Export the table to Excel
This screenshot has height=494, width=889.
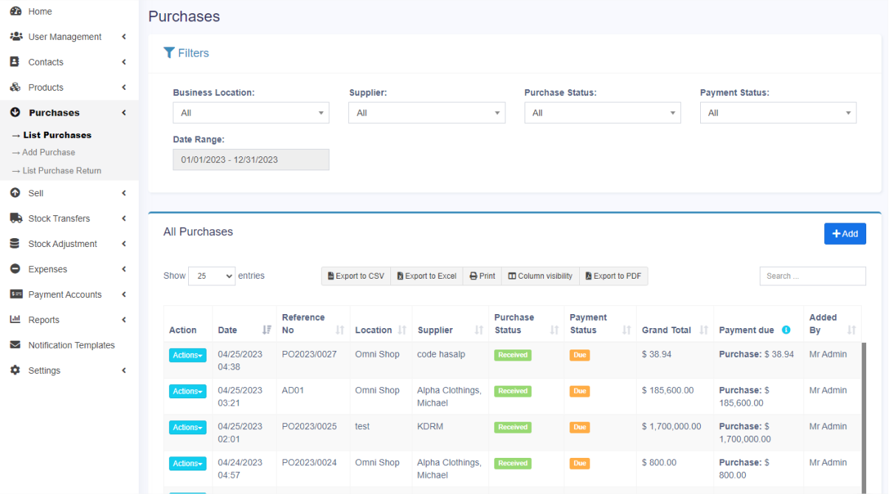point(427,276)
